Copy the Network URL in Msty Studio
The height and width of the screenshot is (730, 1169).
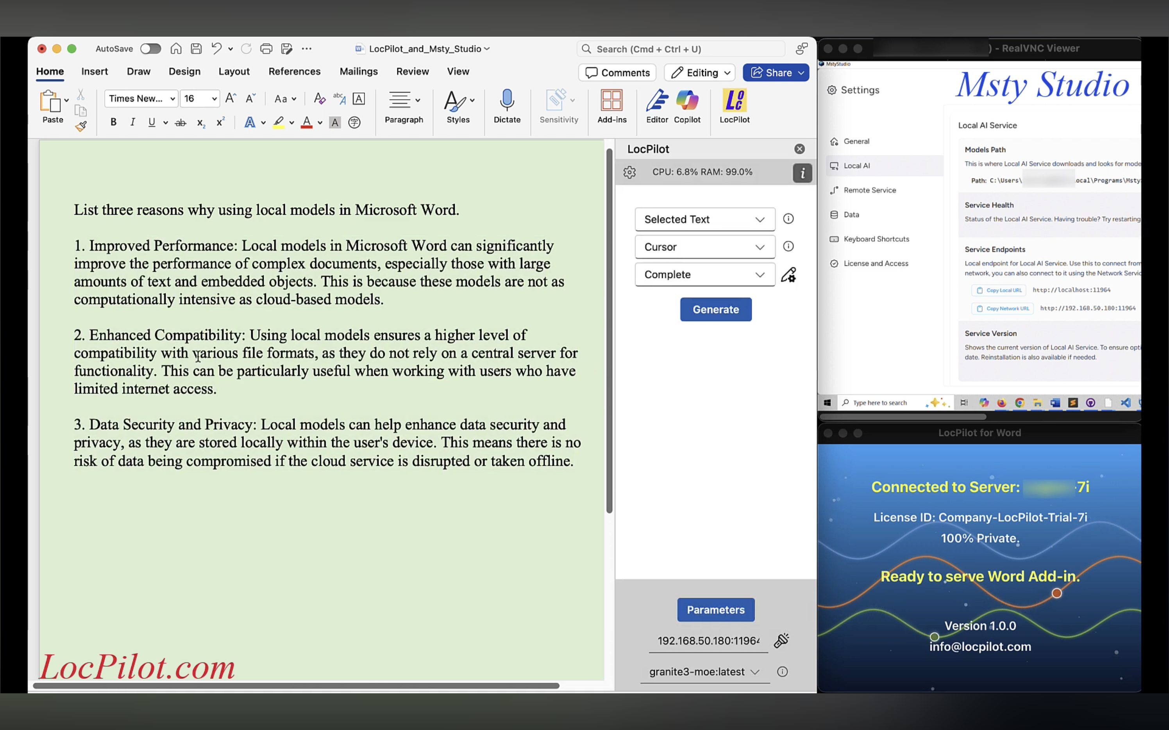[x=1002, y=308]
